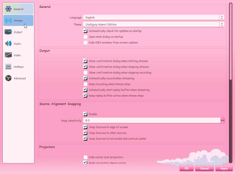
Task: Click the Stream broadcast icon
Action: (8, 21)
